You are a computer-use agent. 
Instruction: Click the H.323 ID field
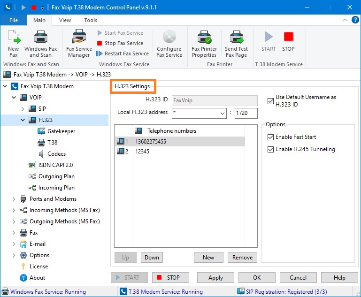click(x=215, y=100)
